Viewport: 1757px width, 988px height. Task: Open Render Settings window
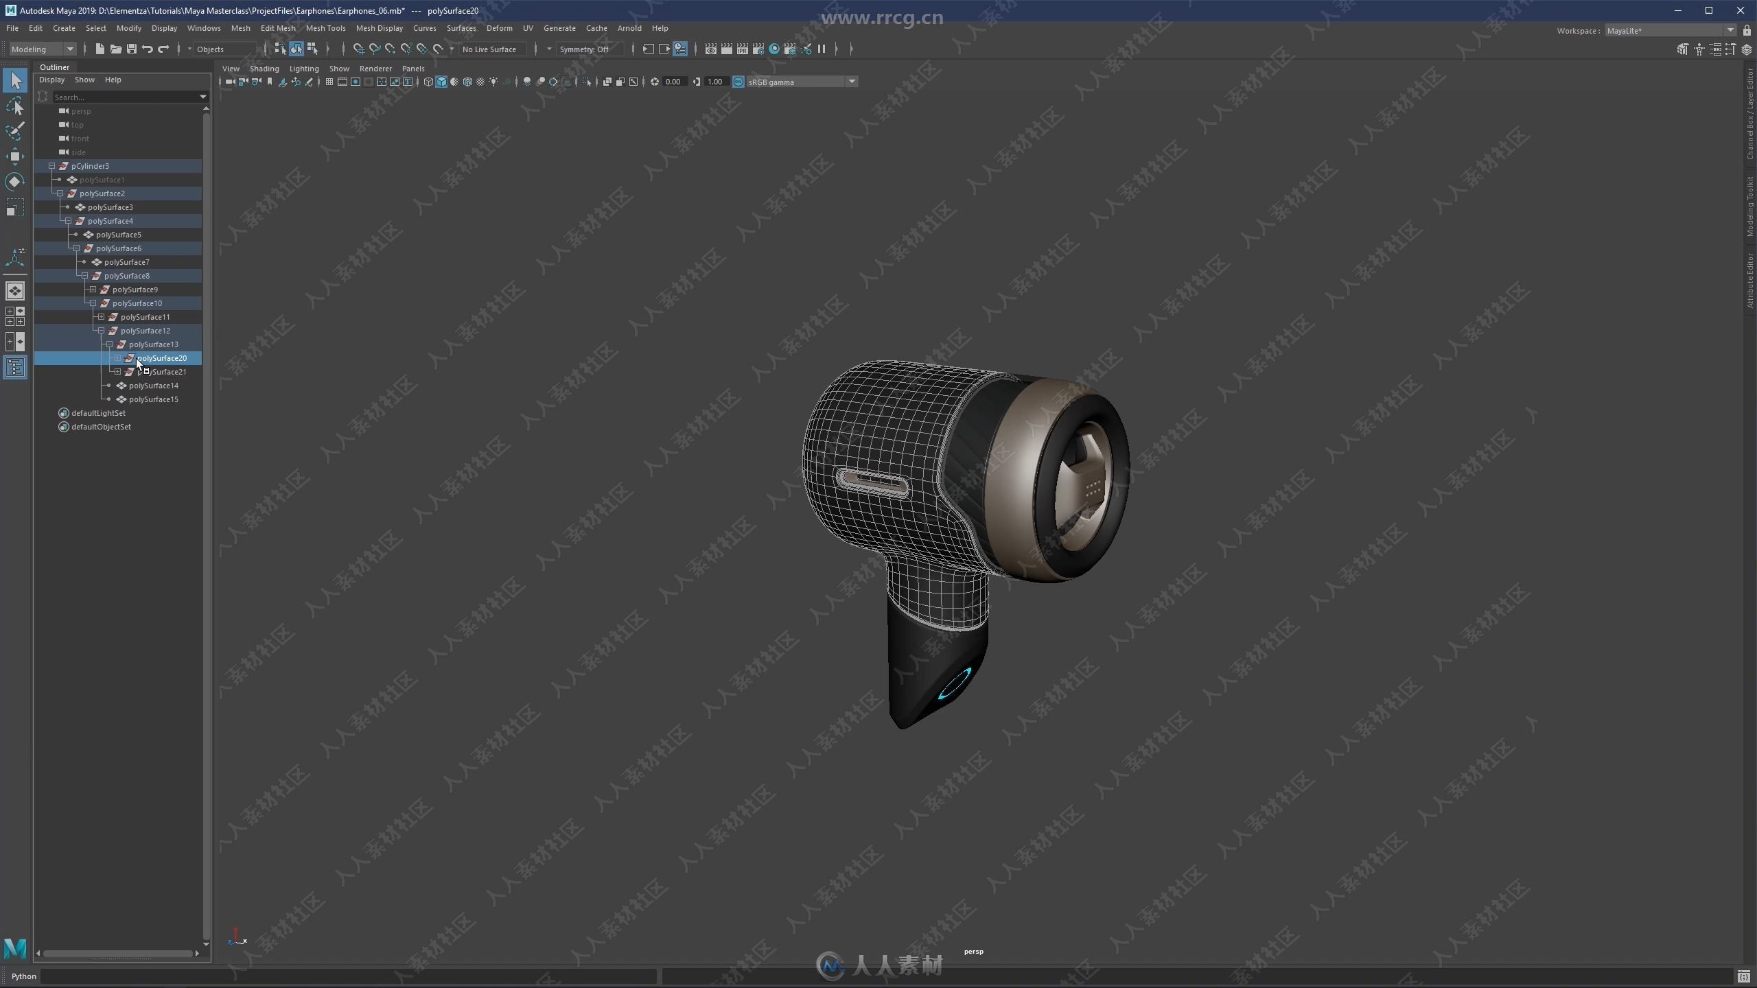click(758, 49)
